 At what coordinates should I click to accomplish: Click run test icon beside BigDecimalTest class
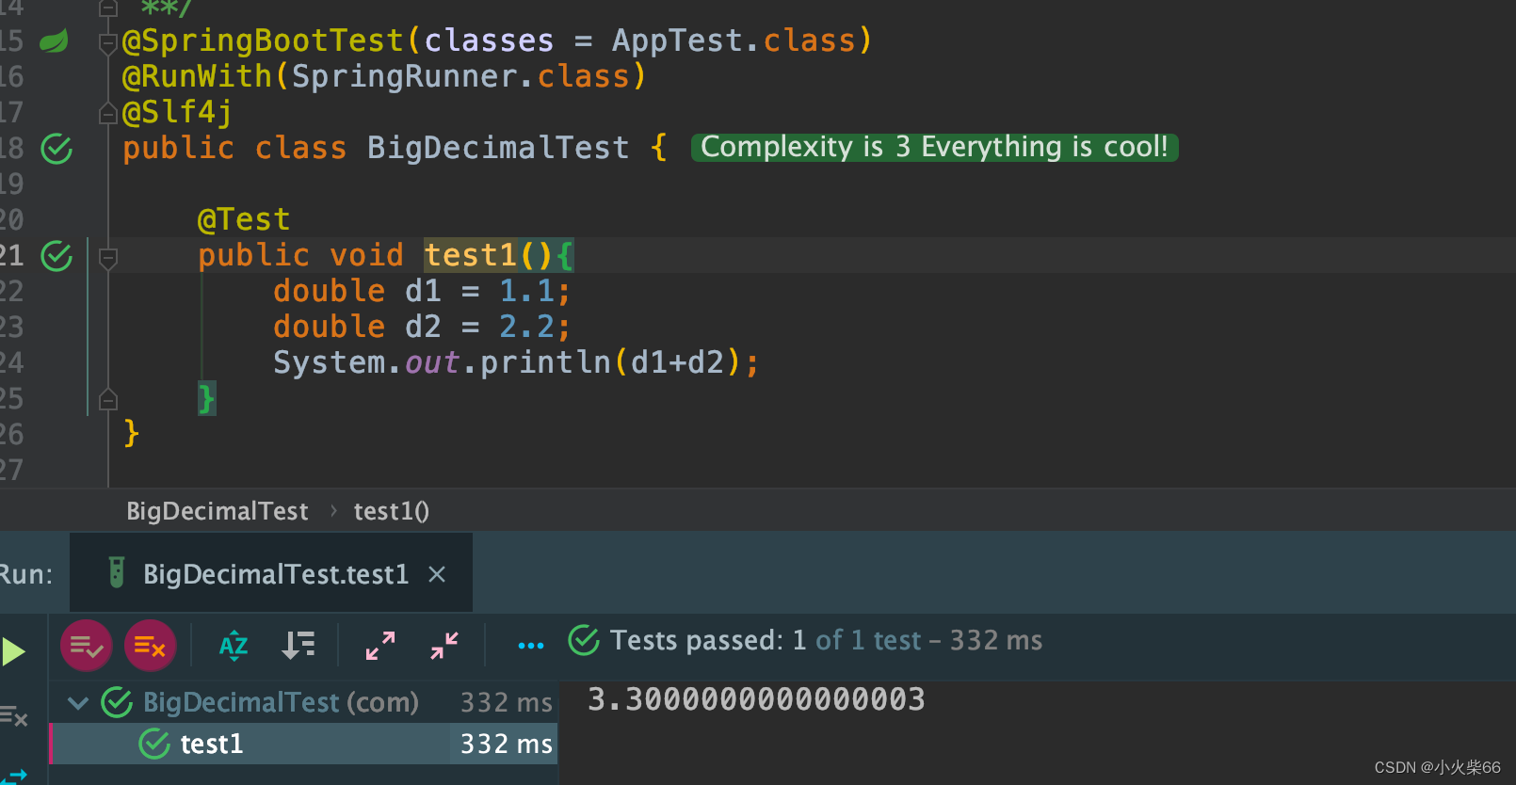tap(56, 149)
